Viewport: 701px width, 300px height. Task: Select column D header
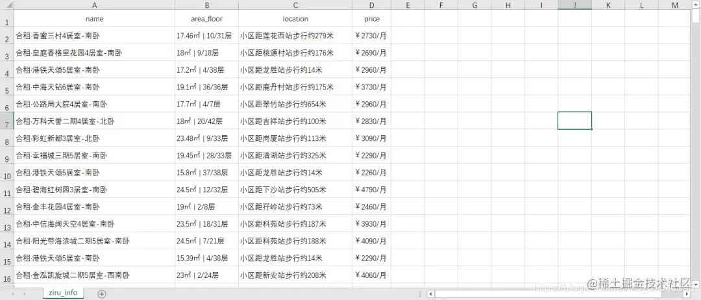[371, 5]
